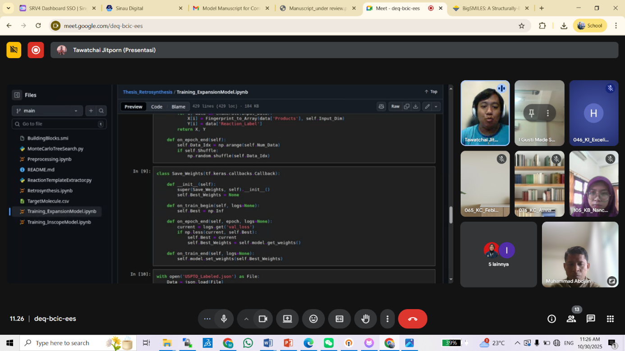The image size is (625, 351).
Task: Start screen sharing with present button
Action: pyautogui.click(x=287, y=319)
